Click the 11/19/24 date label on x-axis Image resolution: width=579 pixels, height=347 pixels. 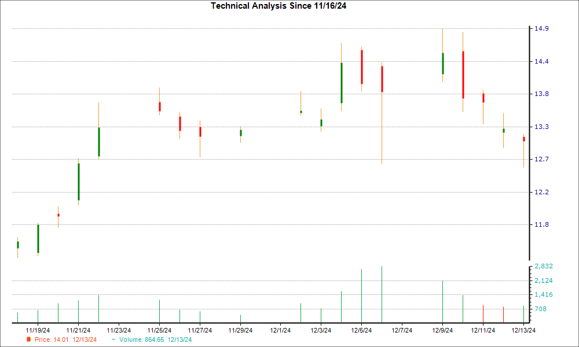38,330
